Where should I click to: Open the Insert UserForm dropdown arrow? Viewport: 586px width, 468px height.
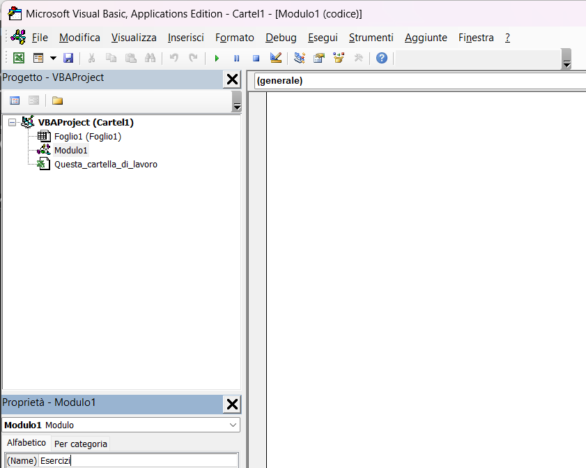coord(53,58)
